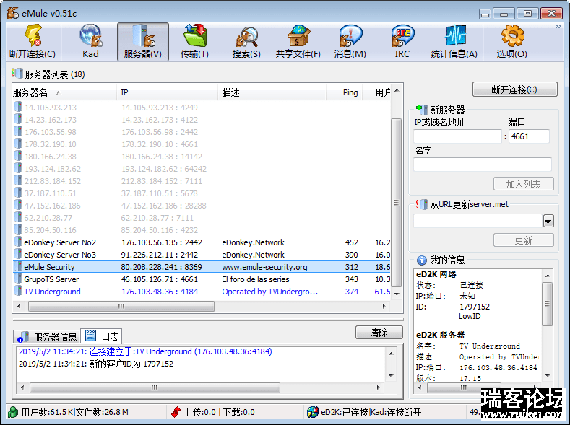Select server 85.204.50.116 entry name
570x425 pixels.
point(50,230)
